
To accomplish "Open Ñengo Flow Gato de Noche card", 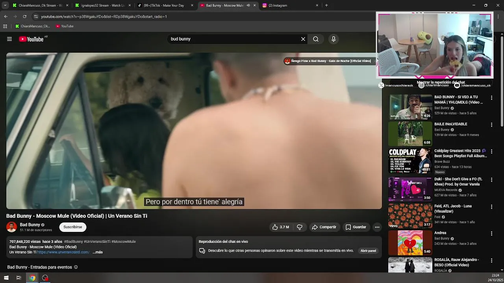I will point(328,61).
